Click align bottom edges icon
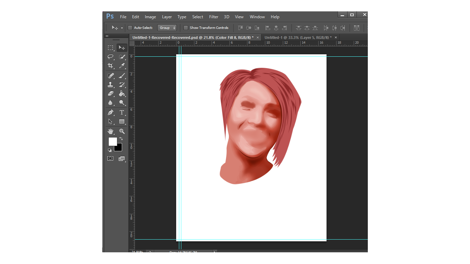 pos(257,28)
